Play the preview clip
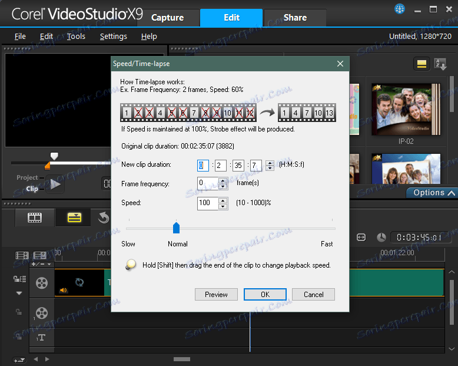 (x=55, y=184)
